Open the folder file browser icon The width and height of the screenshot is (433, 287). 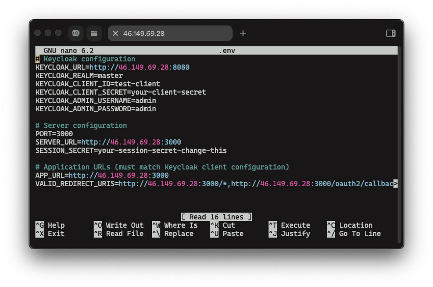point(94,33)
